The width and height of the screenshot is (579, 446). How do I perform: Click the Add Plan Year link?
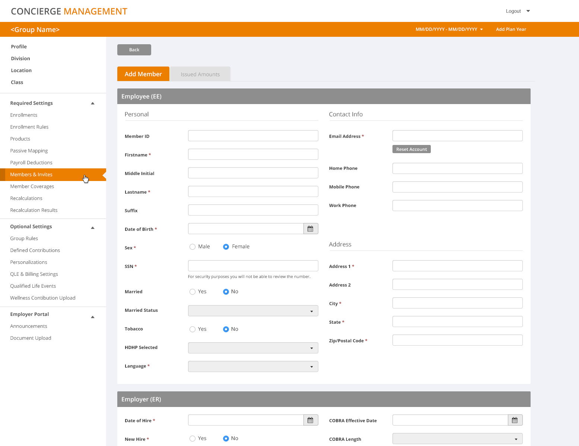click(x=511, y=29)
